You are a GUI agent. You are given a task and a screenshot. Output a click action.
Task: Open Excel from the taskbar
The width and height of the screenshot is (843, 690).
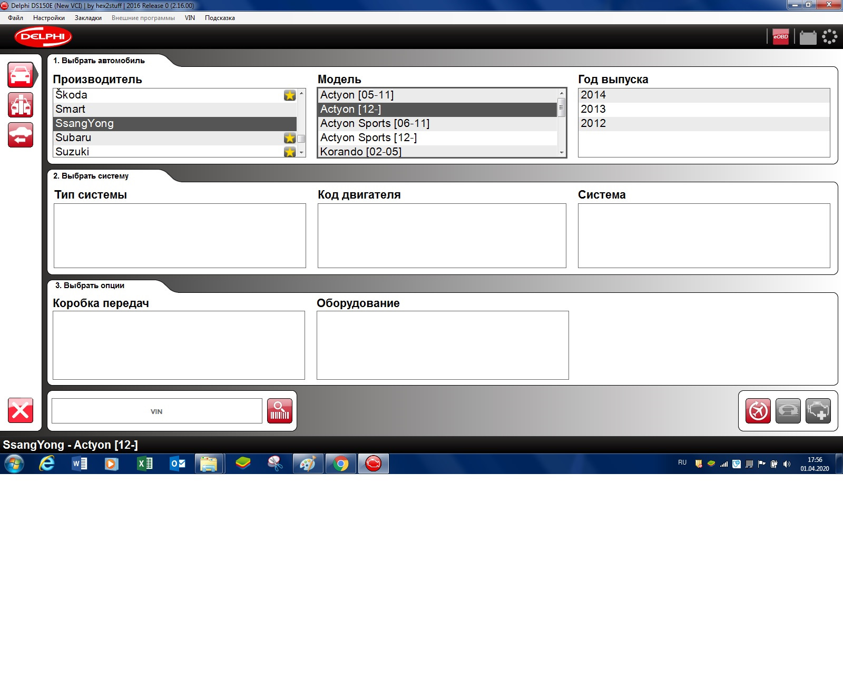[x=145, y=464]
